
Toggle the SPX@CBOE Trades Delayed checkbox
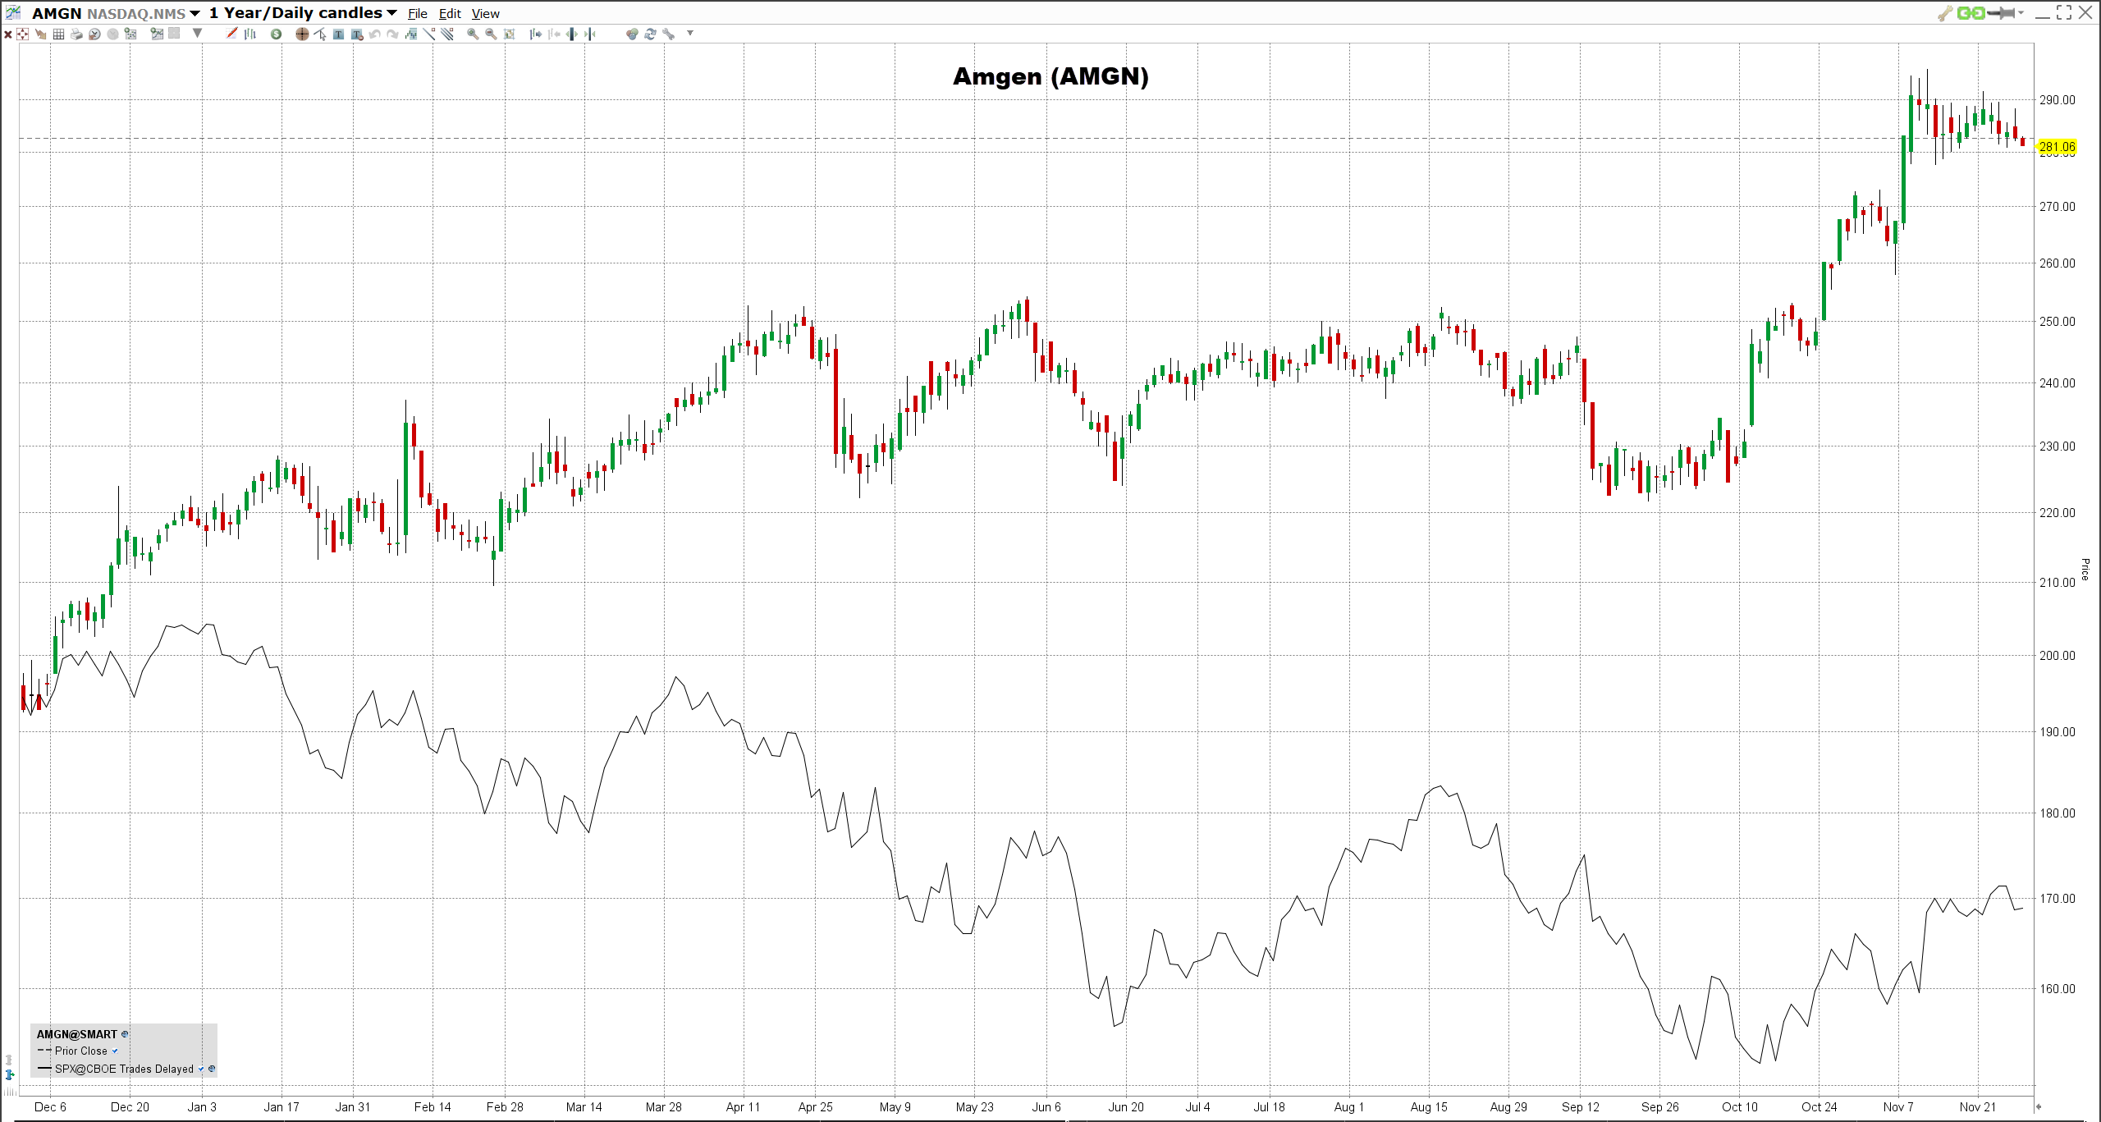tap(201, 1069)
